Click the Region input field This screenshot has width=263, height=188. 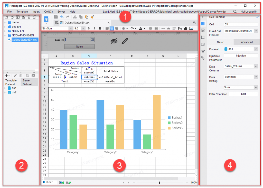(x=78, y=40)
